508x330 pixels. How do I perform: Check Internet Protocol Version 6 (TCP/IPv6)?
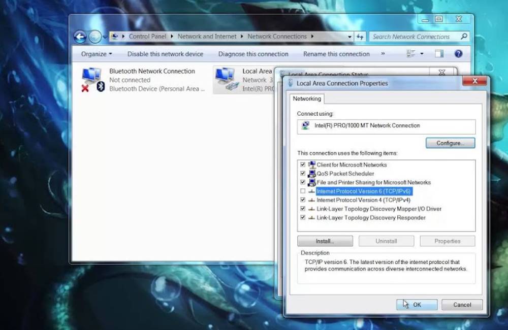303,191
